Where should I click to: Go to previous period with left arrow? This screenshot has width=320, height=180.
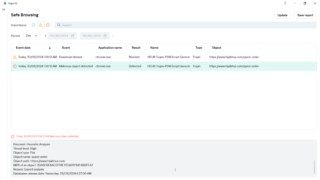click(x=46, y=36)
